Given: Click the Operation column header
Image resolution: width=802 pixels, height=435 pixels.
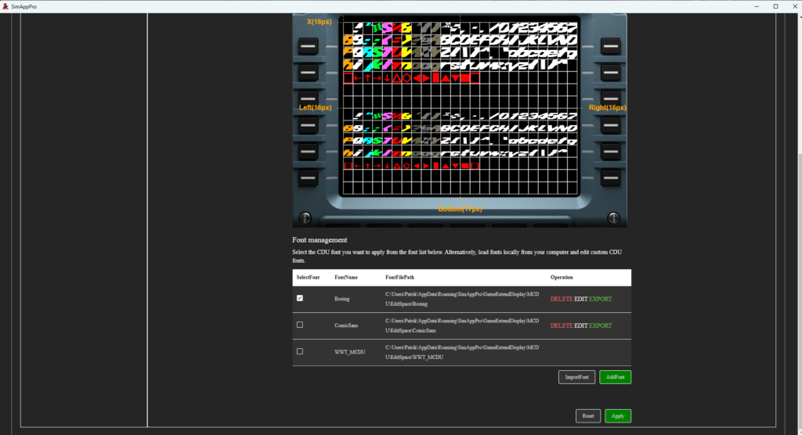Looking at the screenshot, I should pyautogui.click(x=562, y=278).
